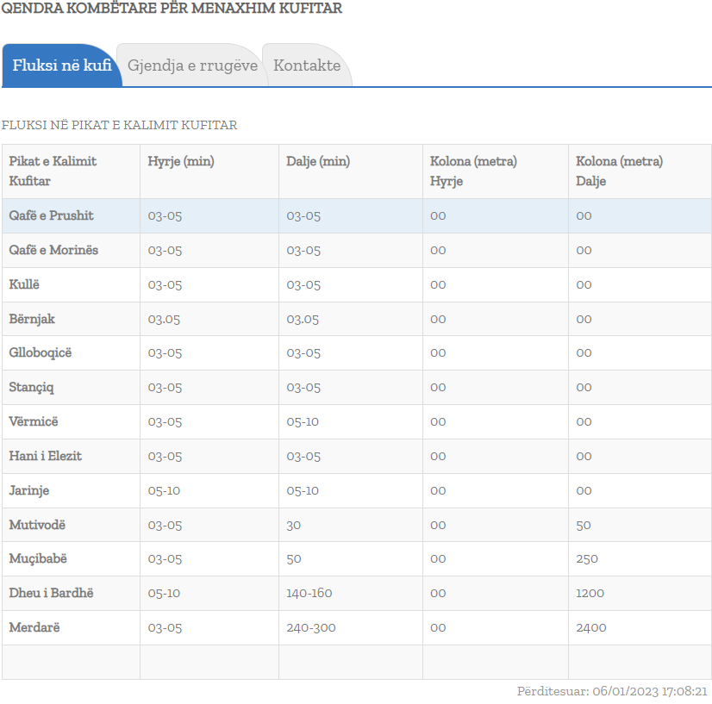Select the Kullë row name

pyautogui.click(x=24, y=284)
